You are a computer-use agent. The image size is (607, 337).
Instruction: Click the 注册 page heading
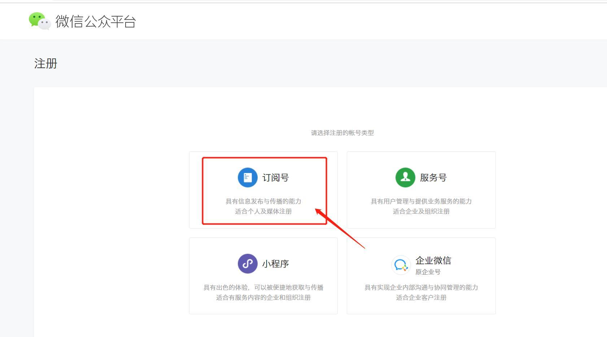point(46,63)
